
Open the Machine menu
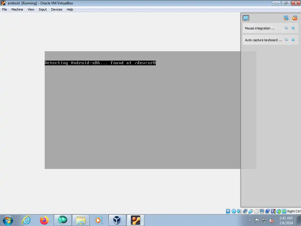(x=17, y=9)
